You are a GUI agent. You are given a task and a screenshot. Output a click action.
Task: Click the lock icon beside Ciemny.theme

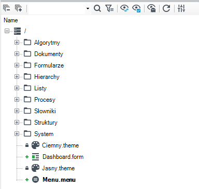click(x=27, y=145)
